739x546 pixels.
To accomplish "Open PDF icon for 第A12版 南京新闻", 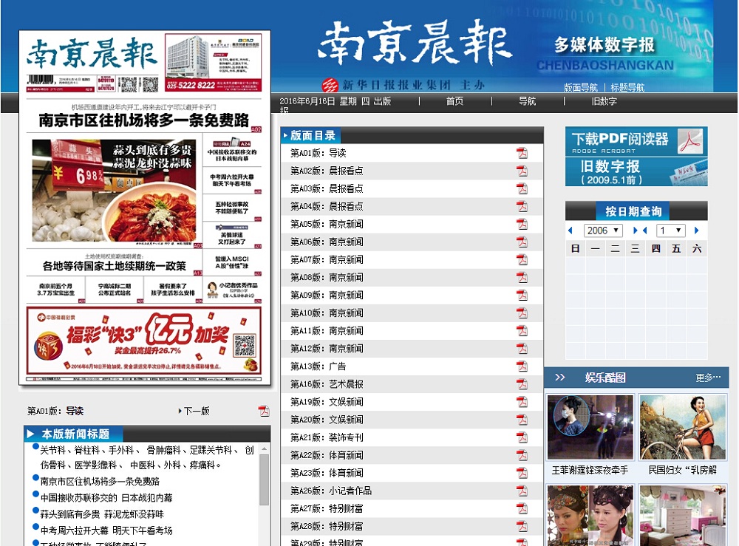I will 522,349.
